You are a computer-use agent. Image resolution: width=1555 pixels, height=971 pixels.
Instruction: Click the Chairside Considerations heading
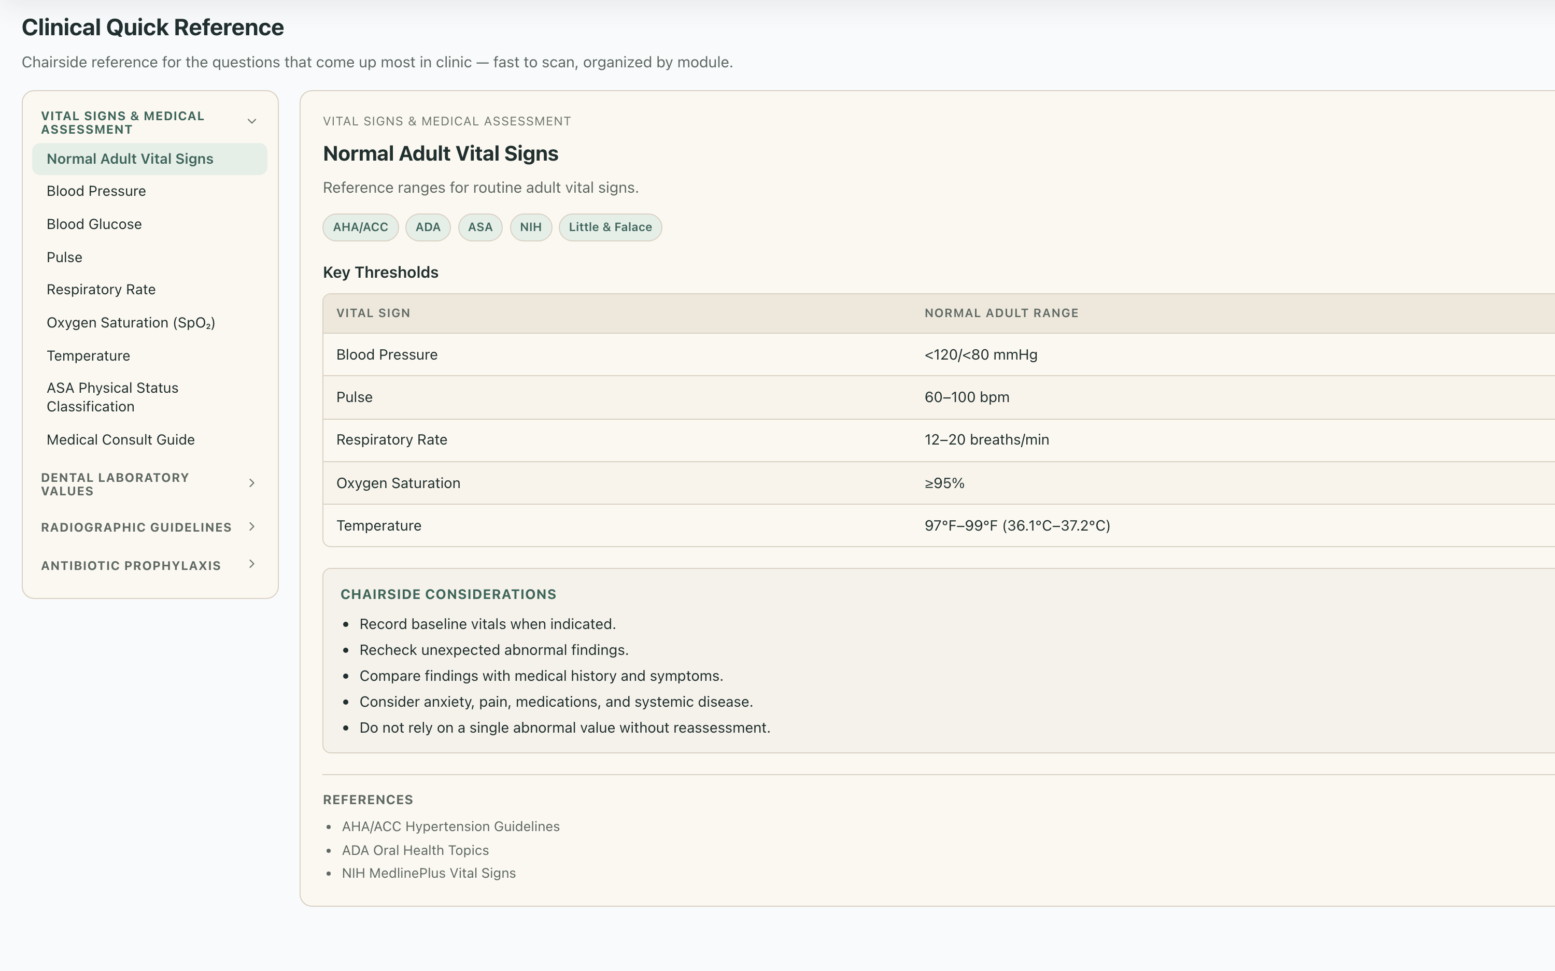click(448, 595)
